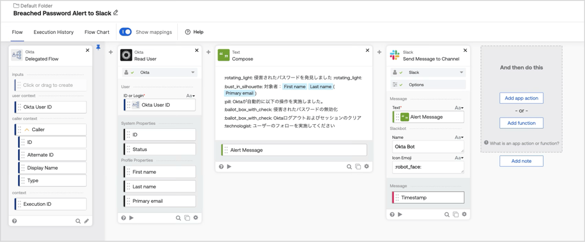585x242 pixels.
Task: Add a step before Slack card
Action: [x=380, y=52]
